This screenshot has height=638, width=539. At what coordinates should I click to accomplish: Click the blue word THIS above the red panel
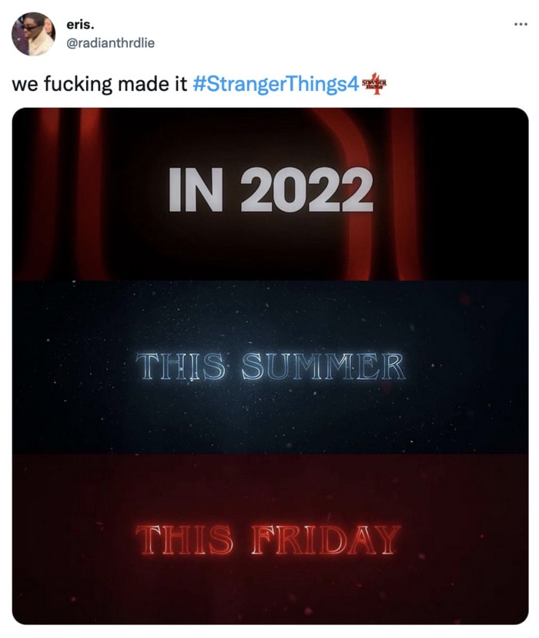[180, 366]
